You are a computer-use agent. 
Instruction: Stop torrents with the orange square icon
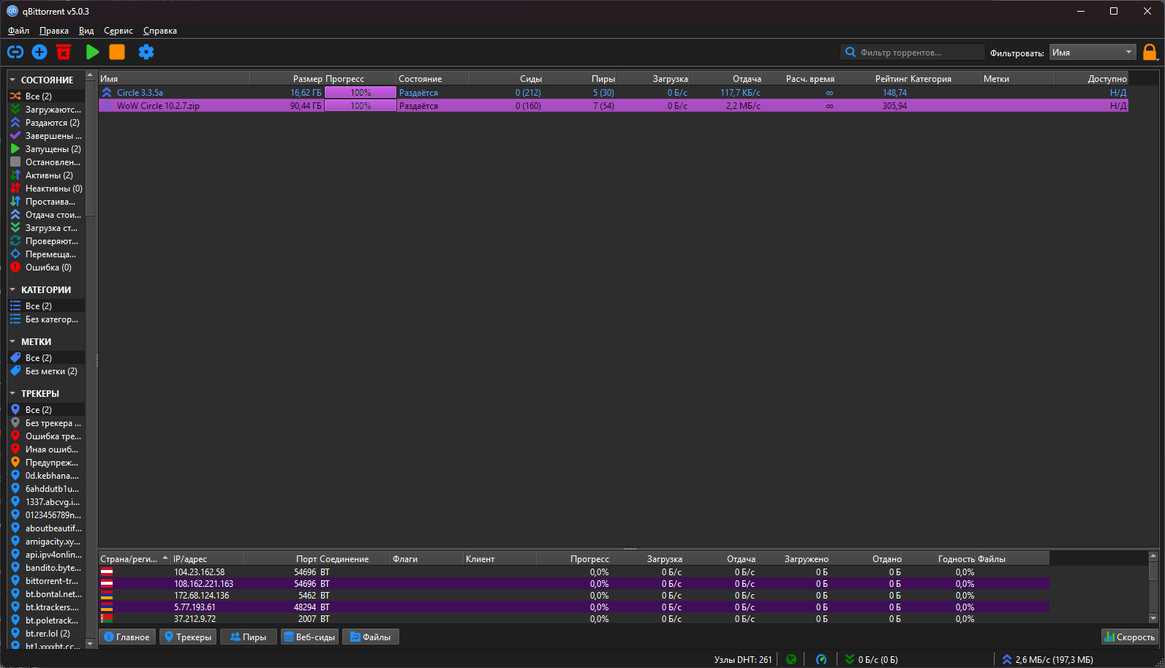(117, 52)
